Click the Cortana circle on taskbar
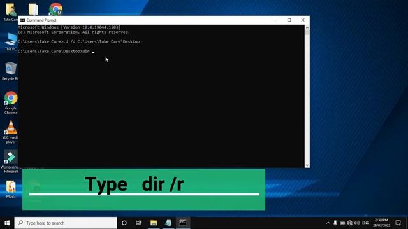 pos(124,223)
